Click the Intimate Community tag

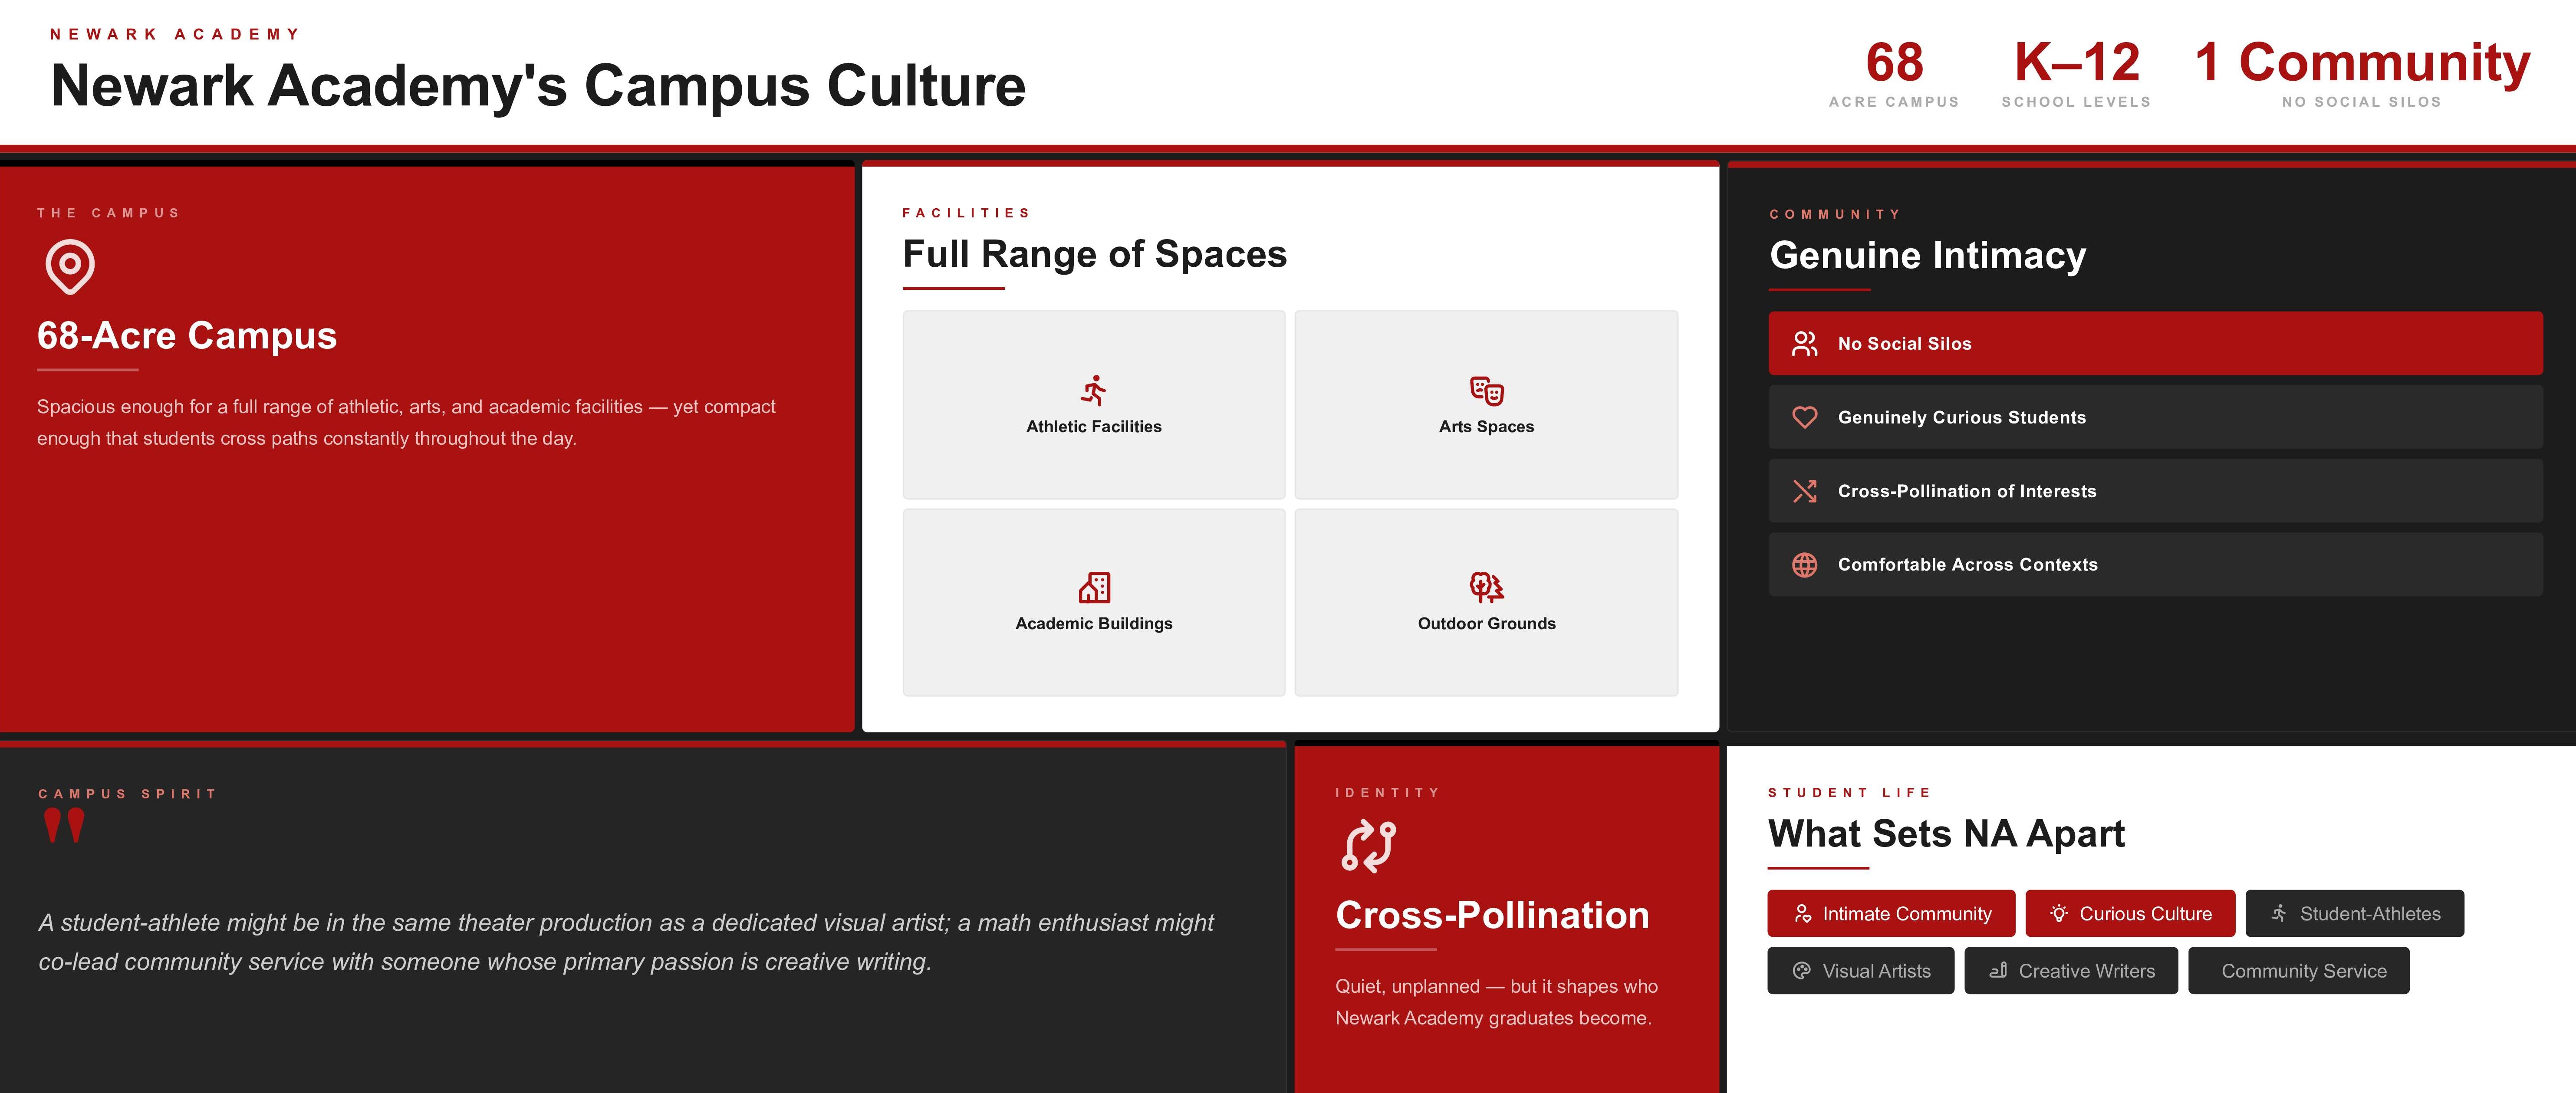[1891, 914]
